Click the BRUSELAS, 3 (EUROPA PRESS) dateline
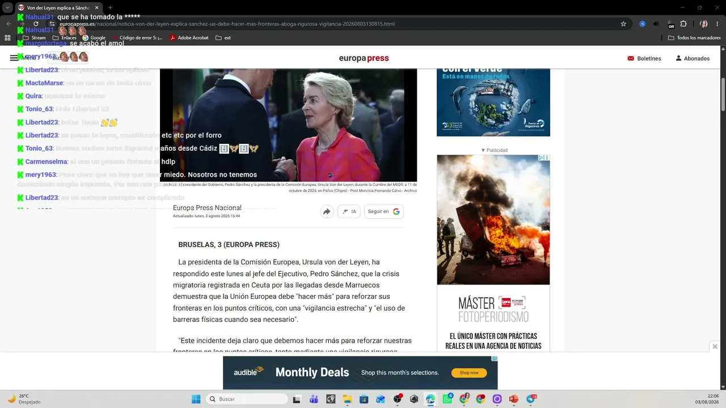Image resolution: width=726 pixels, height=408 pixels. click(229, 245)
